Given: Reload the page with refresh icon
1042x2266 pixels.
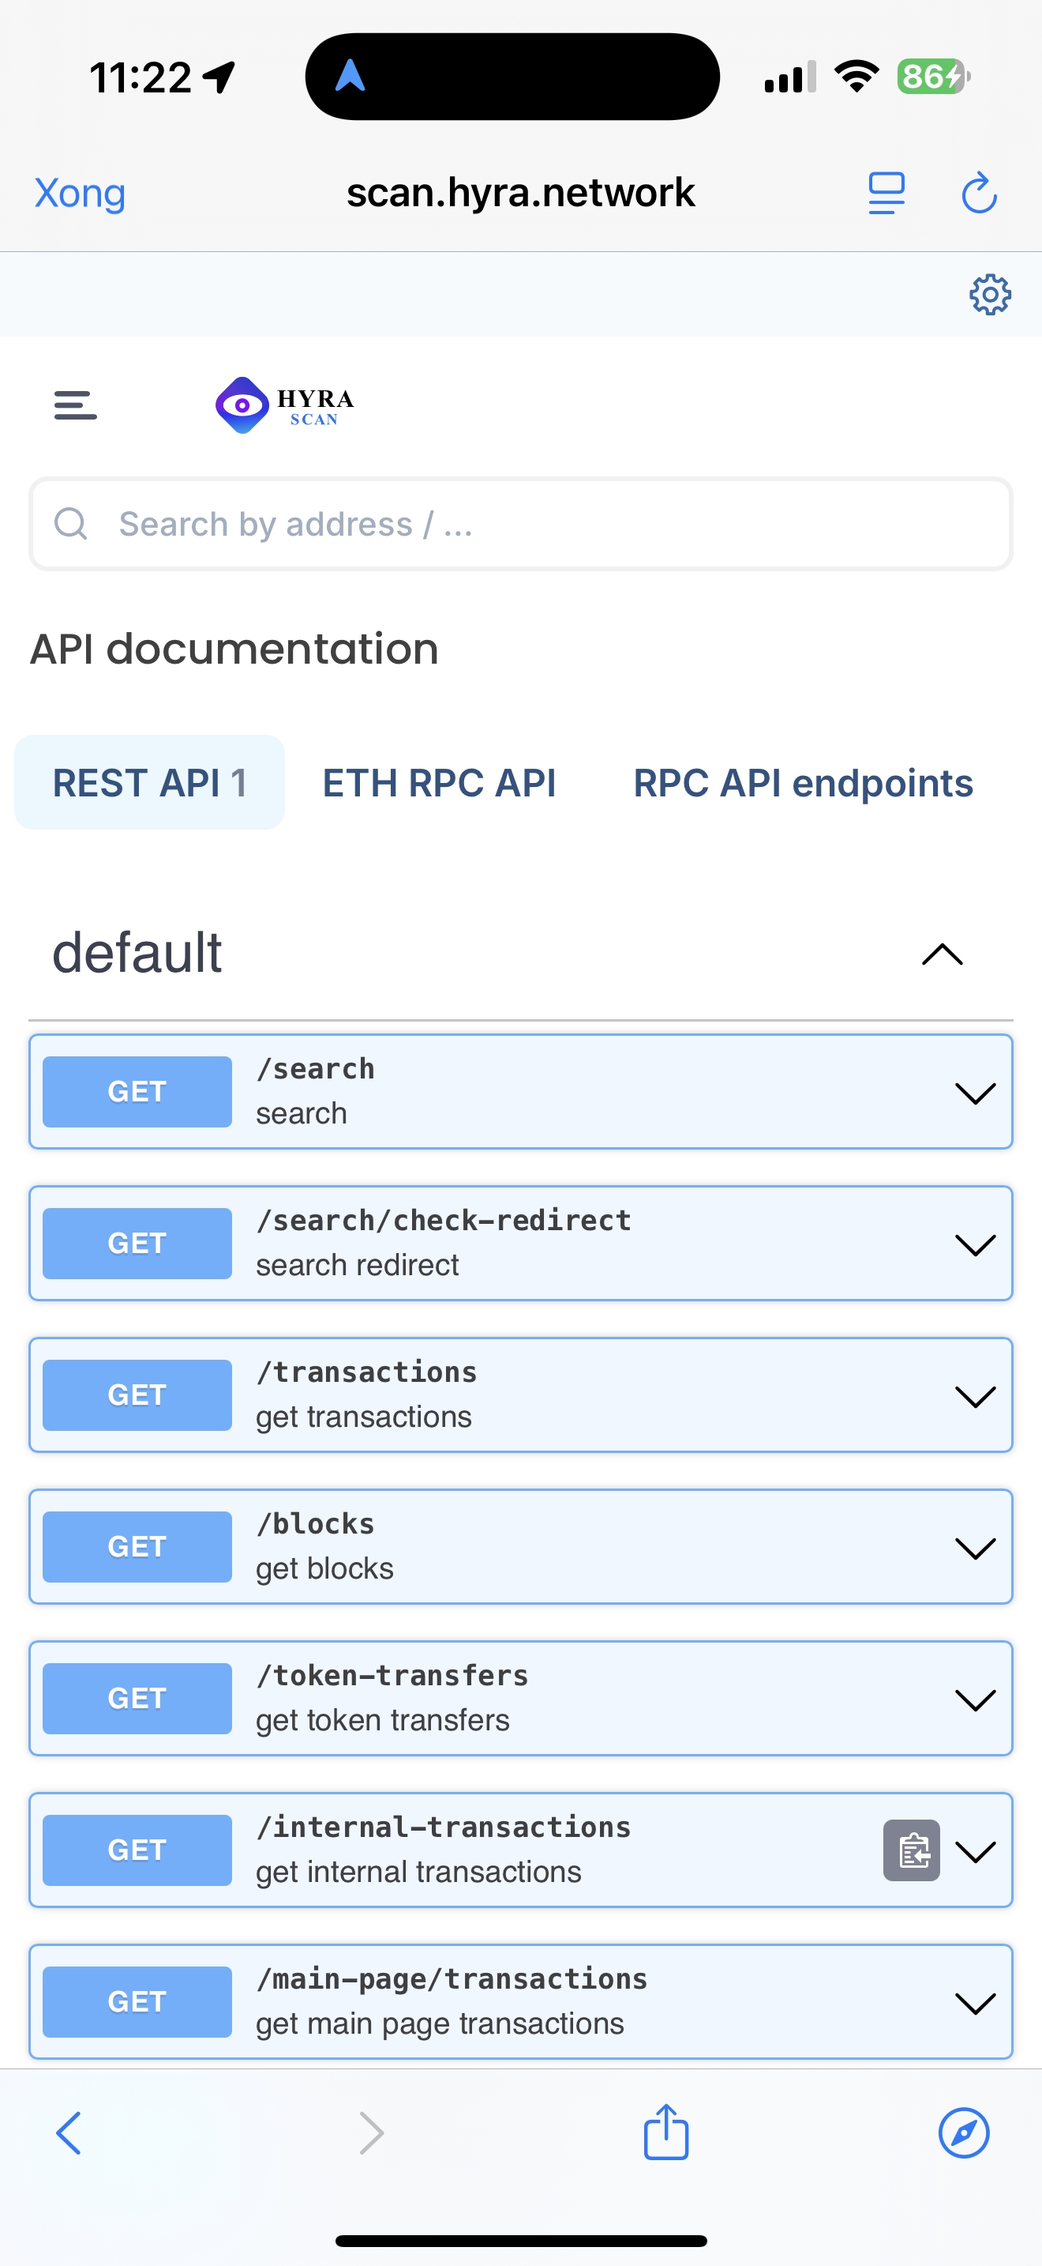Looking at the screenshot, I should tap(979, 194).
